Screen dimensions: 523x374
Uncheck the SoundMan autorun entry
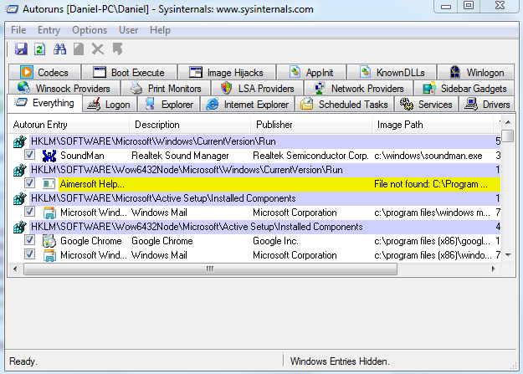pos(29,155)
